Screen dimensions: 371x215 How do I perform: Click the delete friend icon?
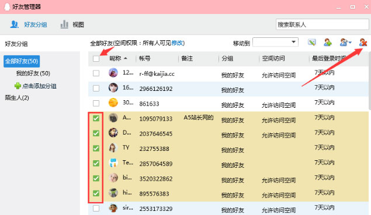tap(363, 43)
